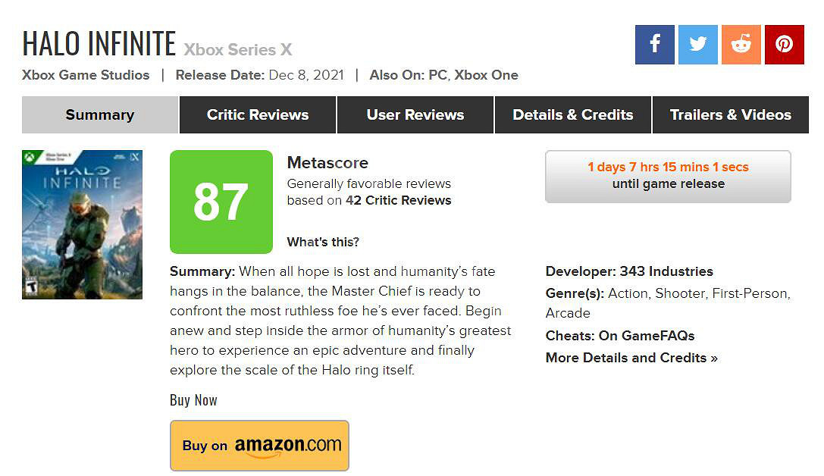This screenshot has width=824, height=476.
Task: Open the Summary tab
Action: (x=99, y=115)
